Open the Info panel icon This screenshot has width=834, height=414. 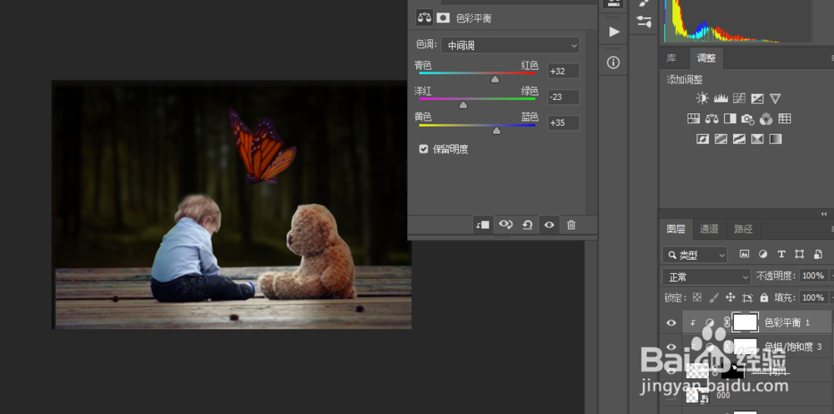tap(613, 62)
